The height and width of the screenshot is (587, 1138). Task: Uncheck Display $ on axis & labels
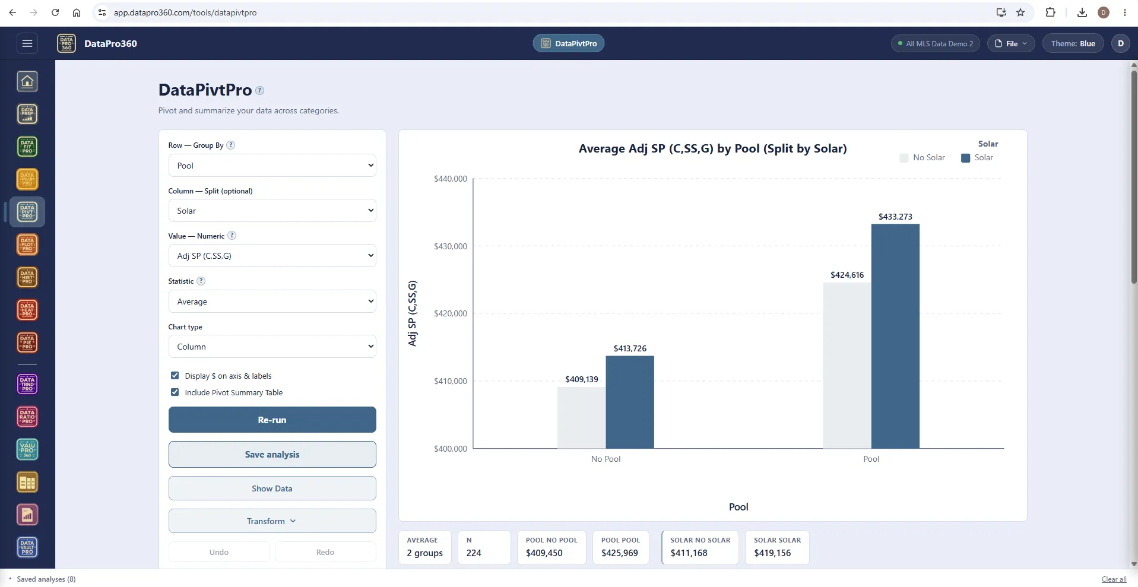pyautogui.click(x=175, y=375)
